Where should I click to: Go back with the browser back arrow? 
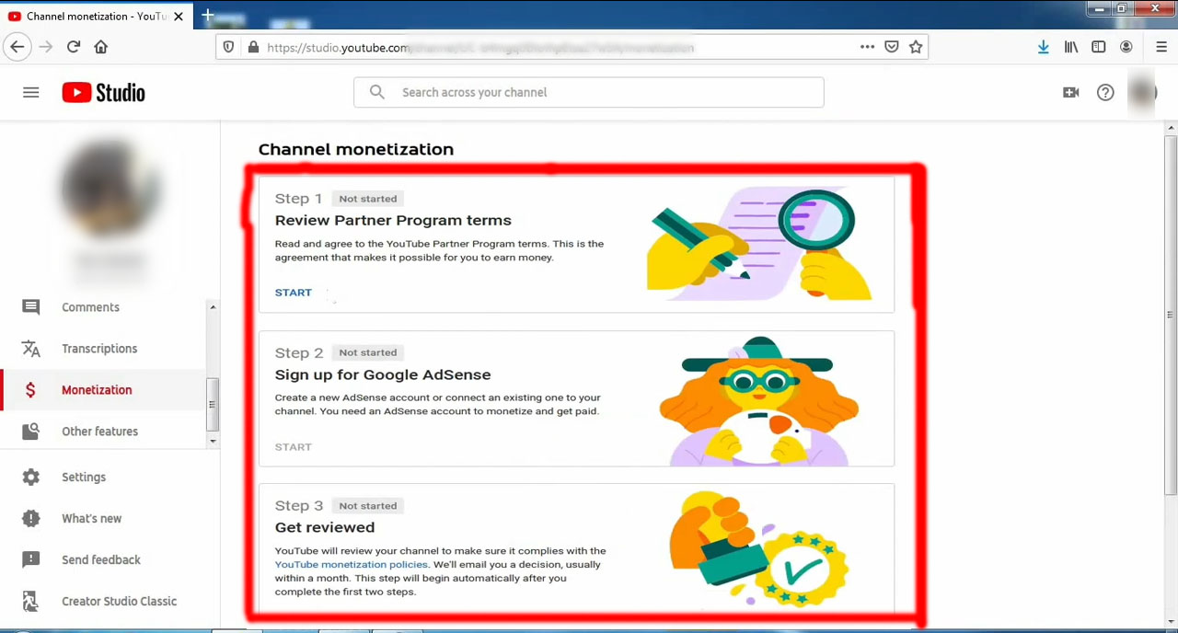(x=17, y=47)
